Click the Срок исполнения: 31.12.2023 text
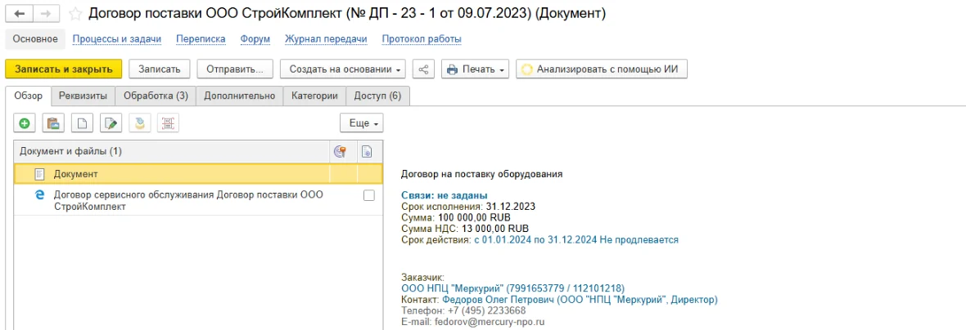This screenshot has height=330, width=966. pyautogui.click(x=468, y=207)
